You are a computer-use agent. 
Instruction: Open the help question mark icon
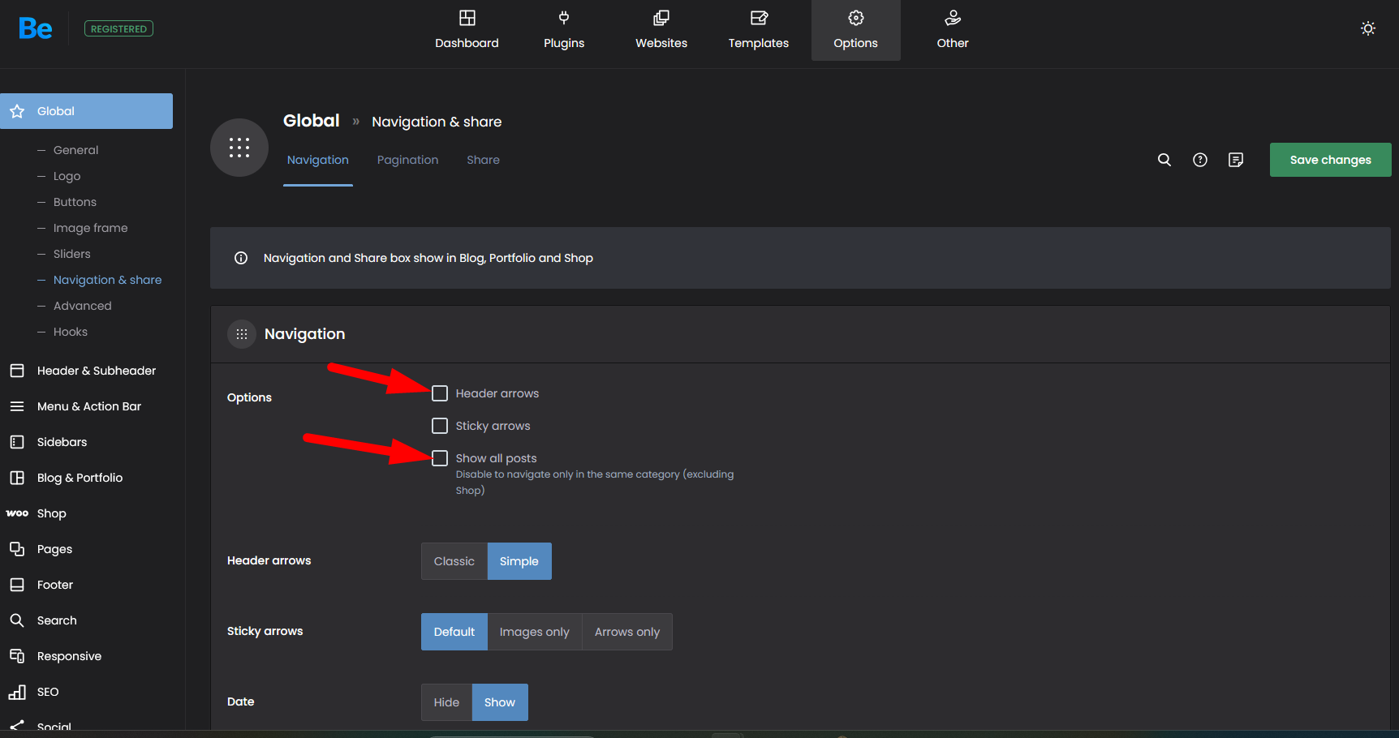tap(1199, 160)
